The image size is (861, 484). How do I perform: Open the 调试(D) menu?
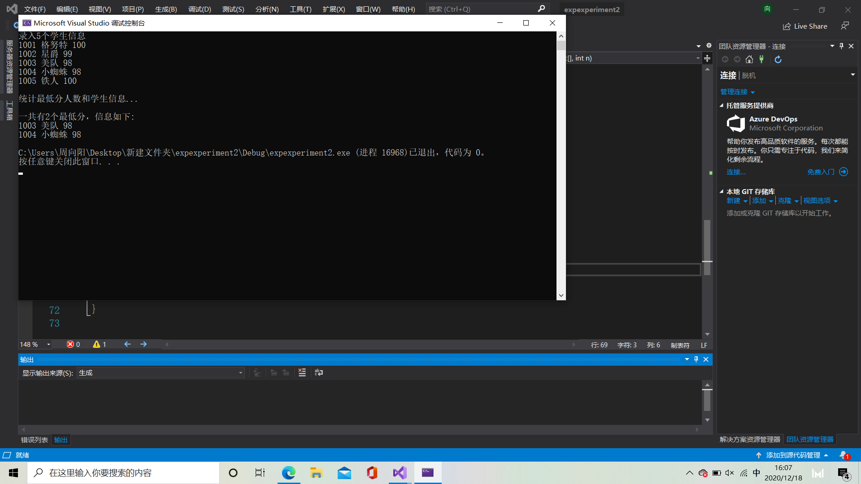coord(199,9)
